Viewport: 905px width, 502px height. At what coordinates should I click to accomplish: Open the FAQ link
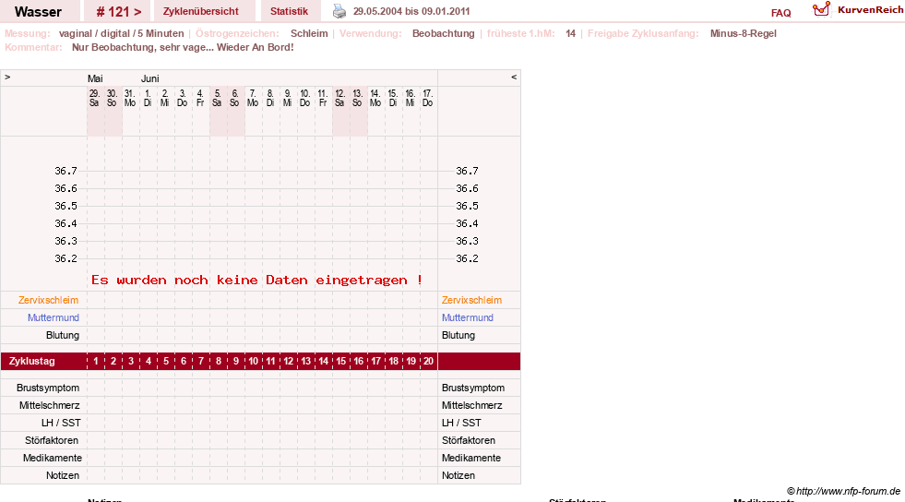click(780, 13)
